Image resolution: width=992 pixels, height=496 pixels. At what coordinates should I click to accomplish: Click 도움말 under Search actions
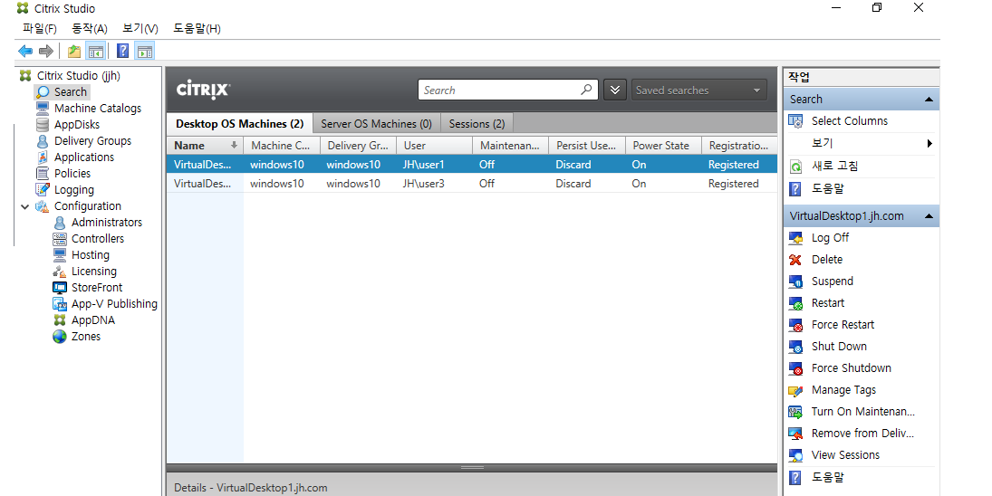828,188
